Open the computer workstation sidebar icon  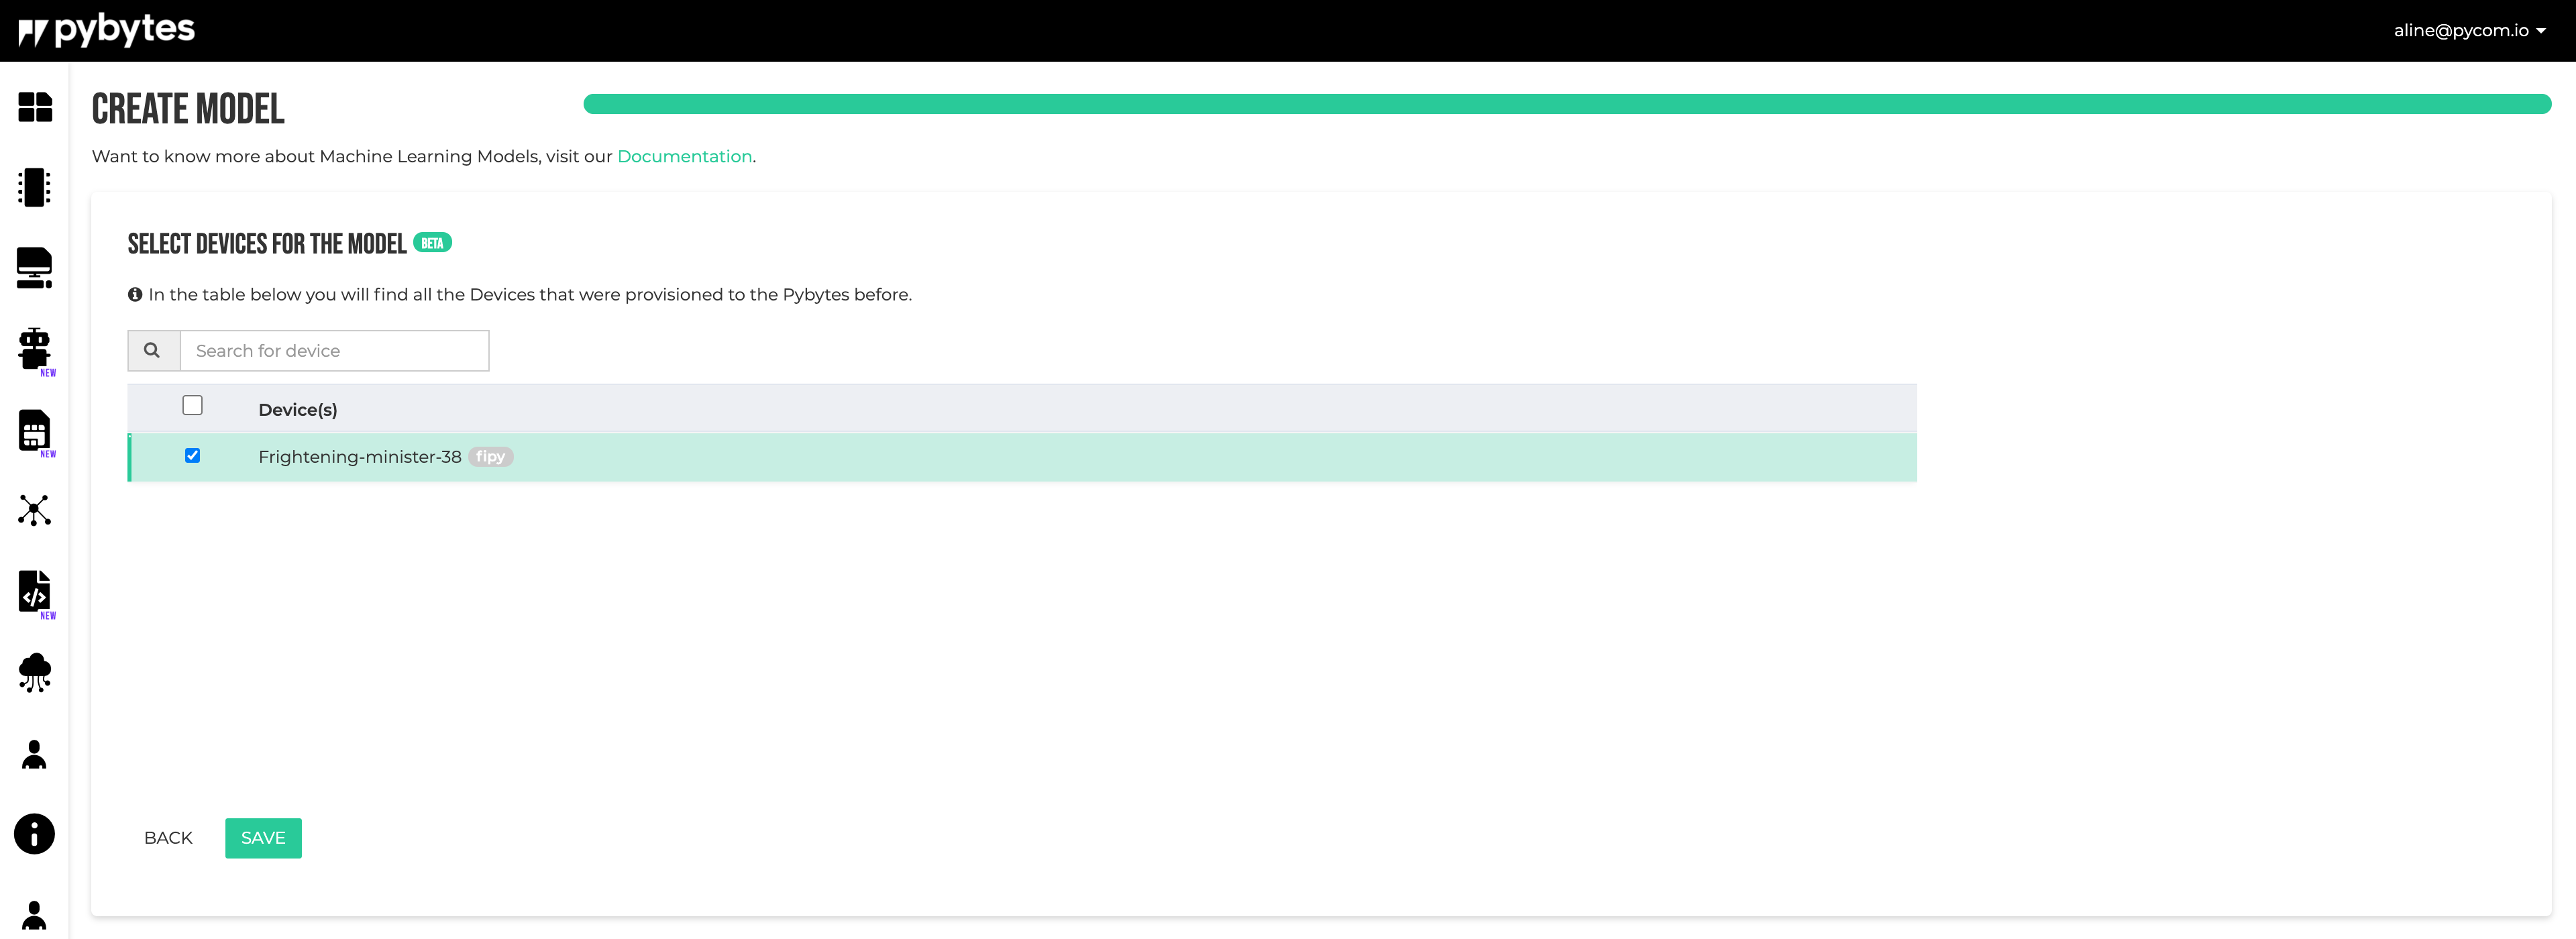pos(35,268)
